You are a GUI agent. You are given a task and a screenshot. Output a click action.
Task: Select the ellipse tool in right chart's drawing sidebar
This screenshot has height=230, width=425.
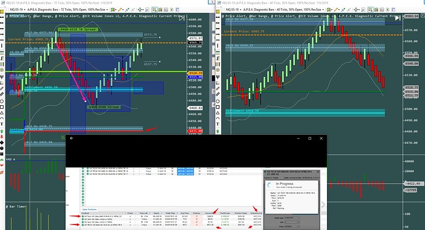217,101
